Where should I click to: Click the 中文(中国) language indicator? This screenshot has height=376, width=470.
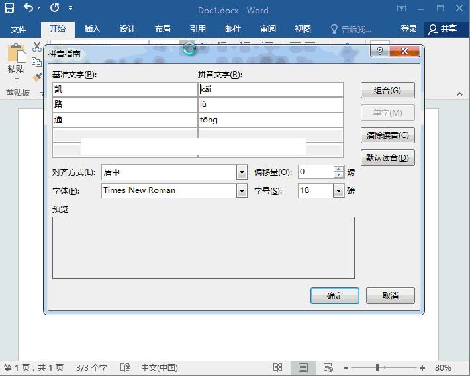tap(159, 367)
